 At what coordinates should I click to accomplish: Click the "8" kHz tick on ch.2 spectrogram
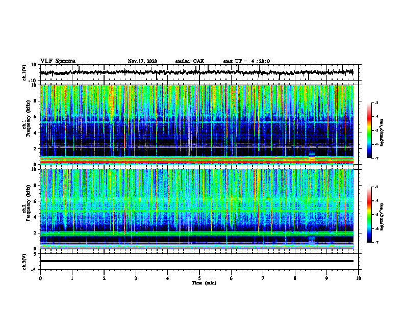pyautogui.click(x=35, y=186)
